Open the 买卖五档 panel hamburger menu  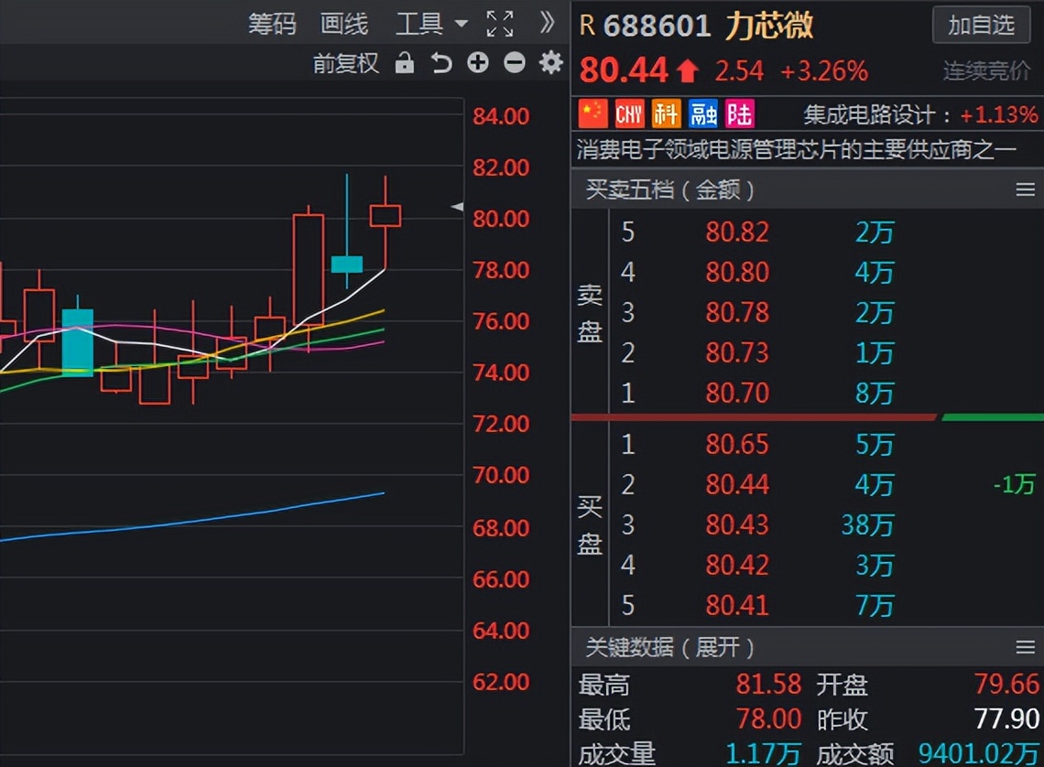point(1023,189)
